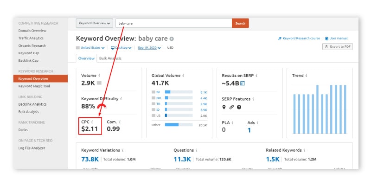Click the Other global volume bar
The width and height of the screenshot is (371, 186).
tap(179, 125)
